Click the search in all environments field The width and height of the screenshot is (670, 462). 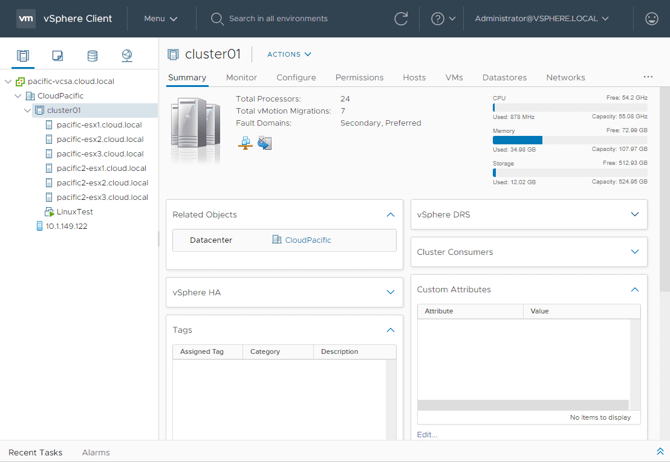coord(278,19)
